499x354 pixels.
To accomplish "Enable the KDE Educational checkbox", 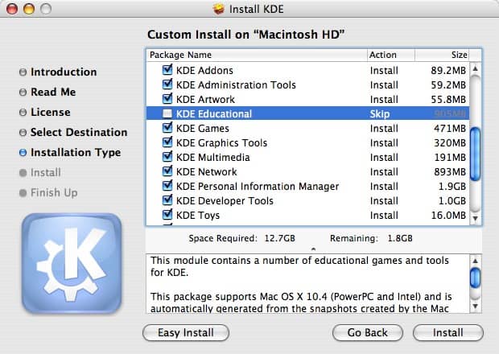I will coord(167,114).
